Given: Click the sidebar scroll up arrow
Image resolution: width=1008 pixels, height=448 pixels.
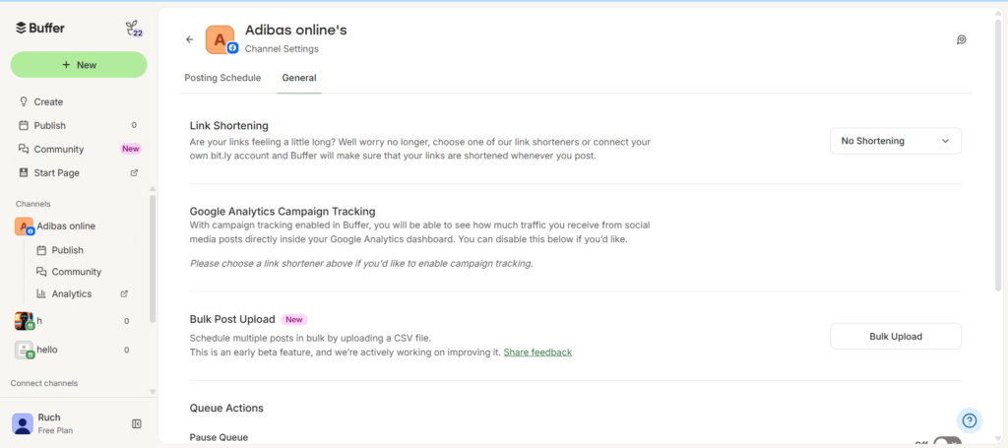Looking at the screenshot, I should 153,189.
